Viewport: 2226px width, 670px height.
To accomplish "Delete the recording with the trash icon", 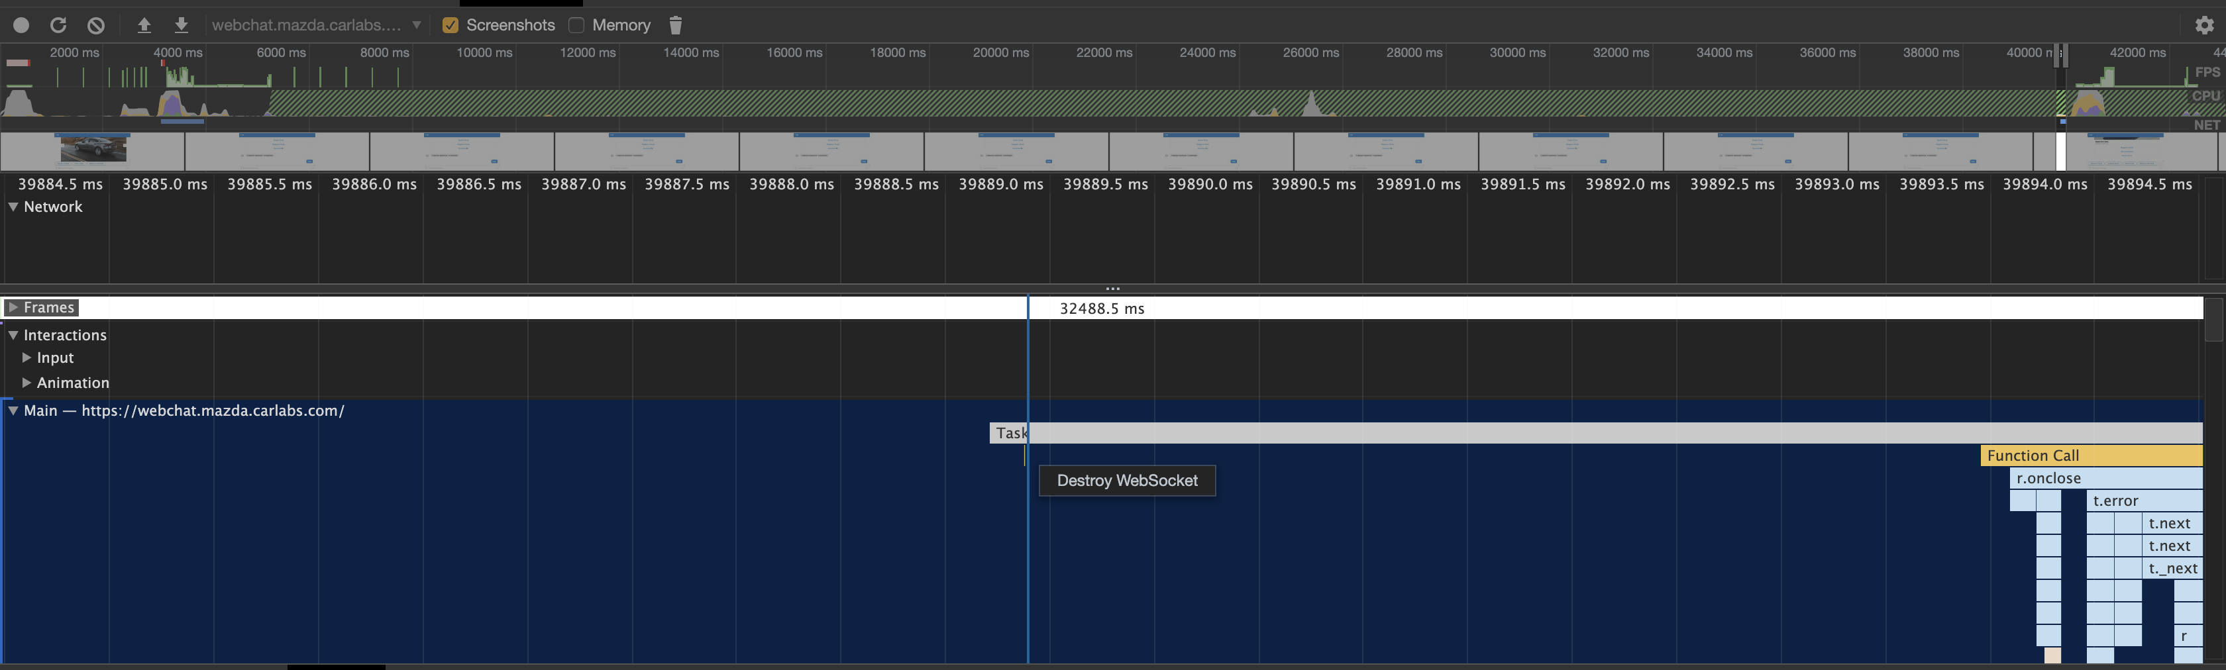I will click(x=675, y=25).
